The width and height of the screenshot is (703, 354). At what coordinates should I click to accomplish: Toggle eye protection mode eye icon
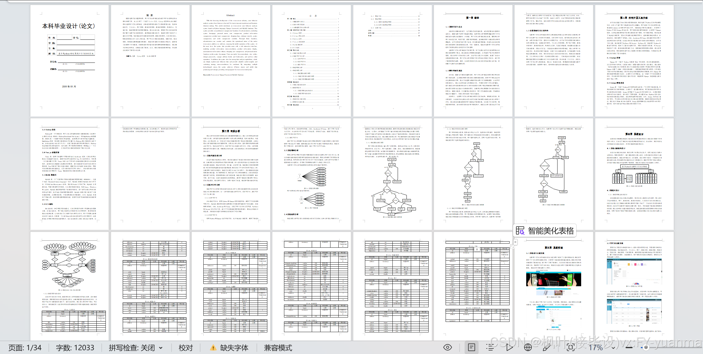pos(447,347)
